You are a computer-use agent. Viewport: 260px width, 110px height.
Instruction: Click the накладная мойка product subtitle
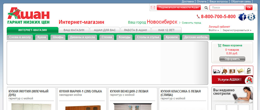70,95
